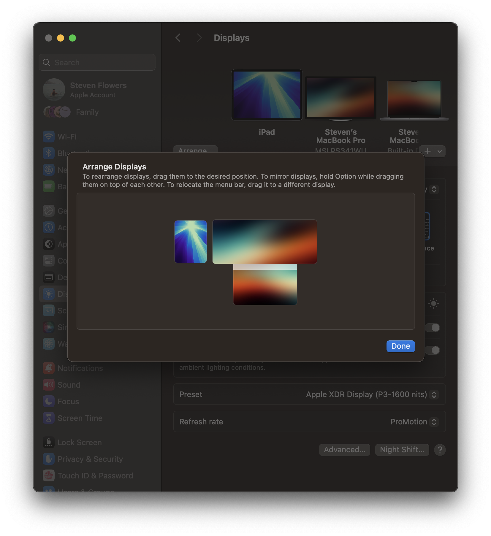Select the iPad display thumbnail at top
This screenshot has height=536, width=491.
[267, 95]
